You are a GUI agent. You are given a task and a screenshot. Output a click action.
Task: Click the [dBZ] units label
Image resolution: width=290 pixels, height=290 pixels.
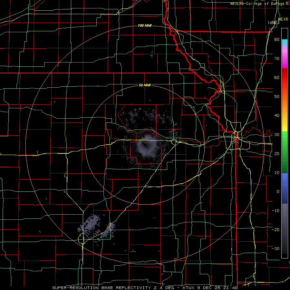tap(274, 22)
